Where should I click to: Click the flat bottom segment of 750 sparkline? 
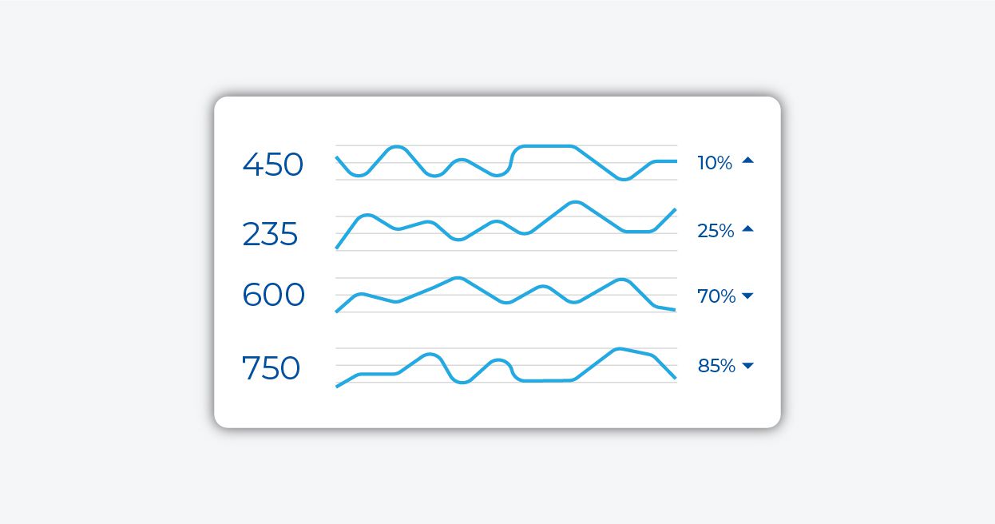point(547,381)
